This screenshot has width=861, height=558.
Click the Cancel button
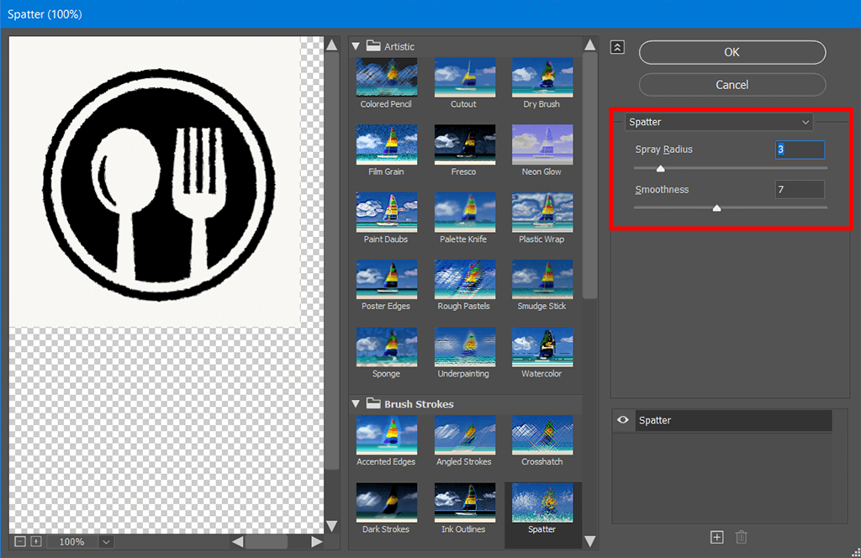pos(732,85)
